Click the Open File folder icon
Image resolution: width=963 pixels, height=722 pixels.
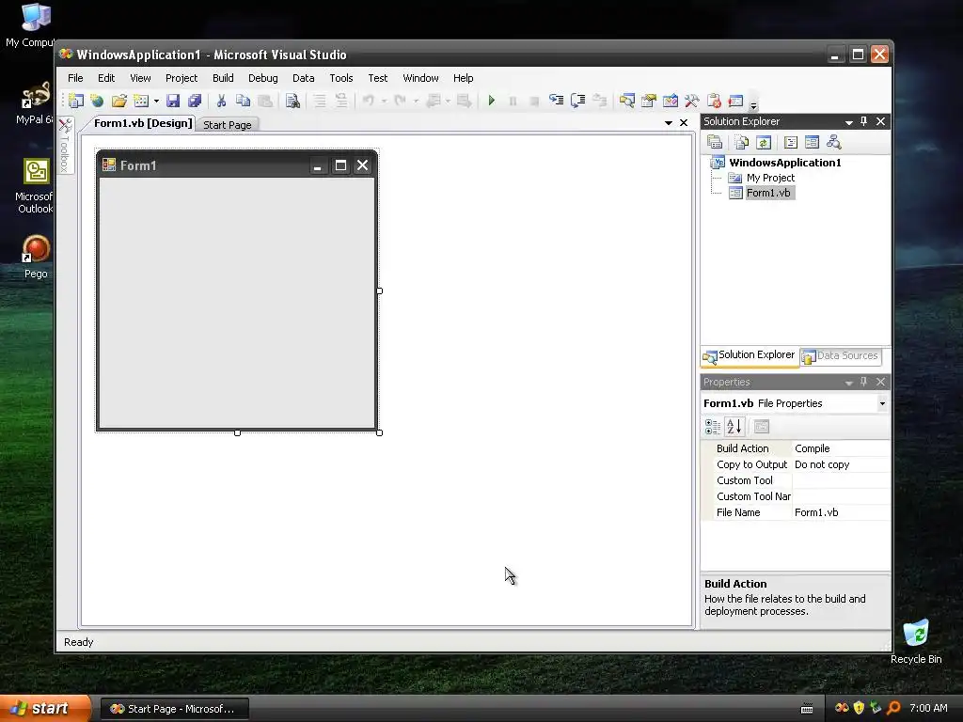(x=119, y=101)
